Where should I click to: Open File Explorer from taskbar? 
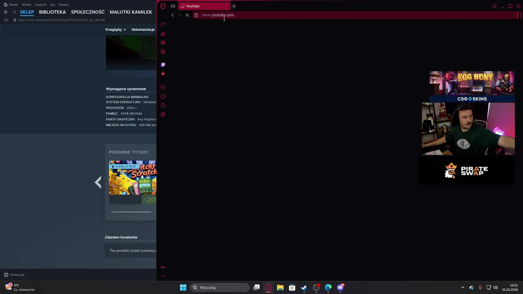pyautogui.click(x=280, y=287)
